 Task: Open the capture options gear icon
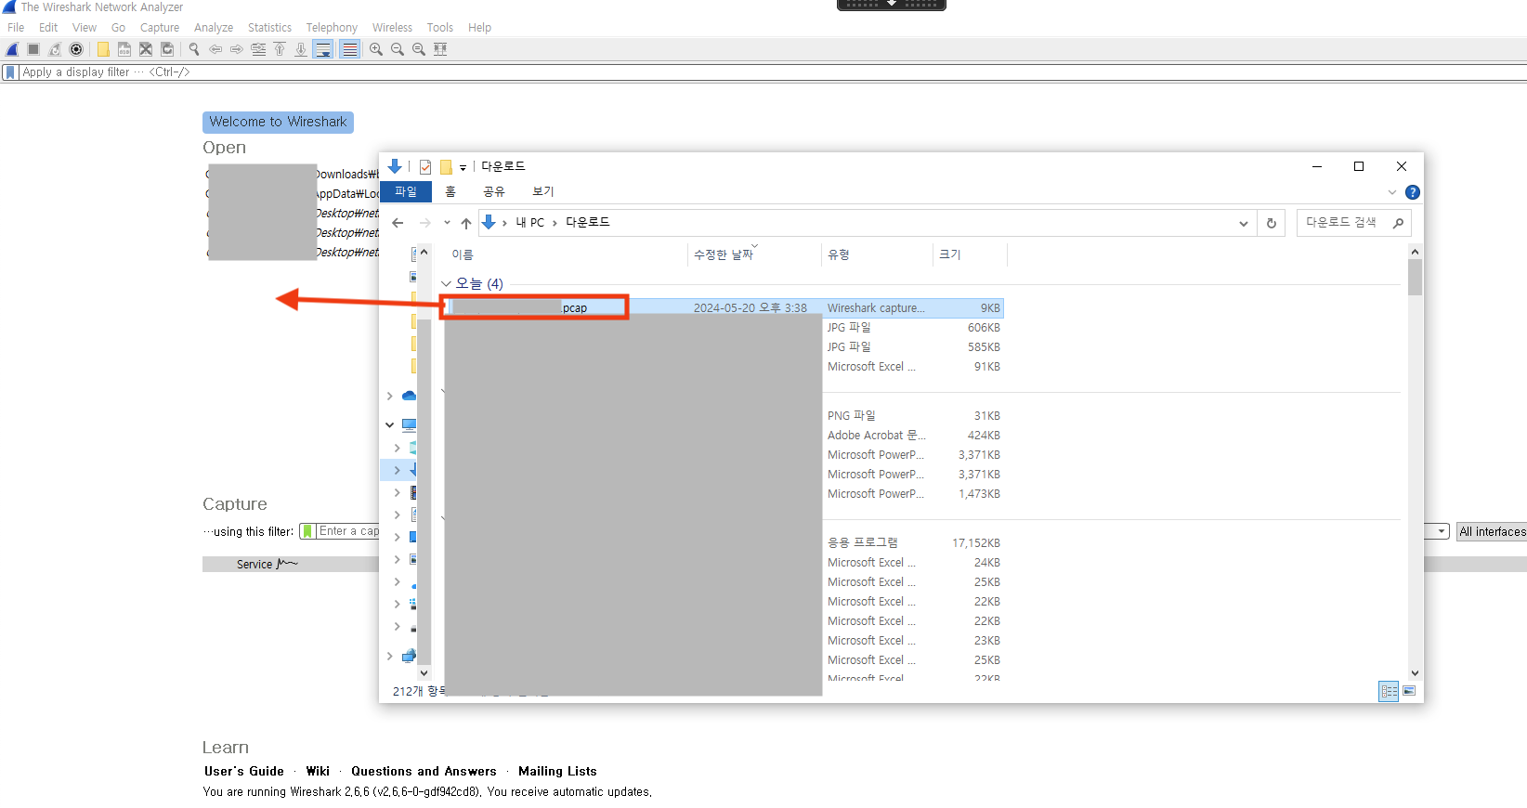click(x=76, y=49)
